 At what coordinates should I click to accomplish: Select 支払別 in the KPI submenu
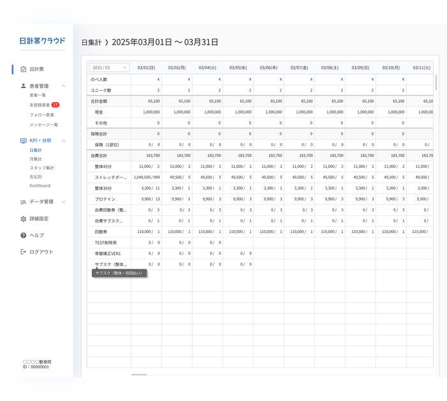36,177
